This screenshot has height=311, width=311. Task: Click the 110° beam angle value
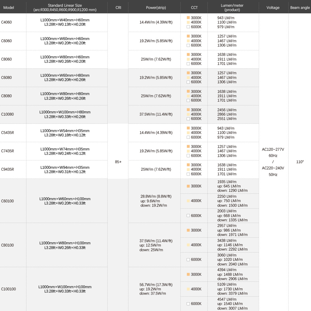point(300,162)
